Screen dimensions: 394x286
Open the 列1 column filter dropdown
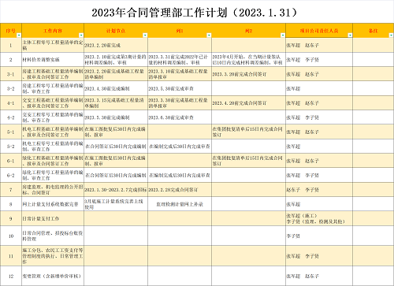point(209,35)
